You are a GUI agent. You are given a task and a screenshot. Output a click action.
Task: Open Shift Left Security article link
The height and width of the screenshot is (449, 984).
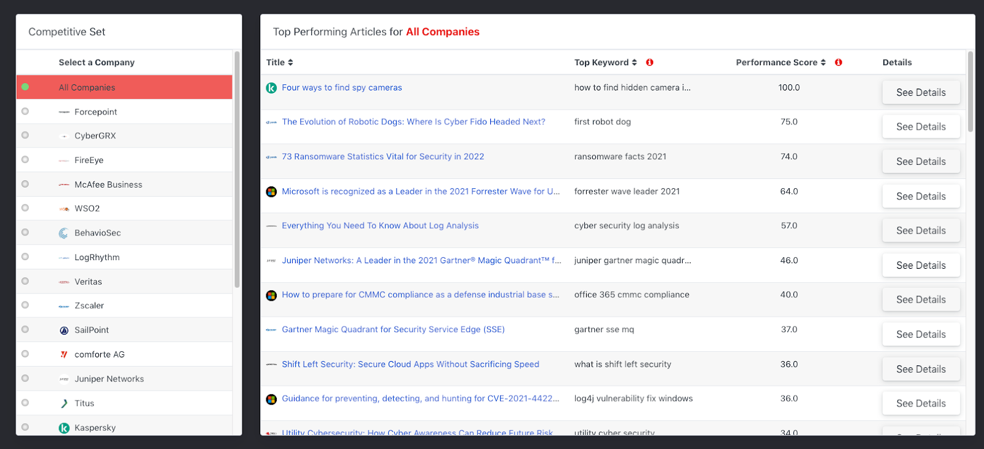[410, 365]
